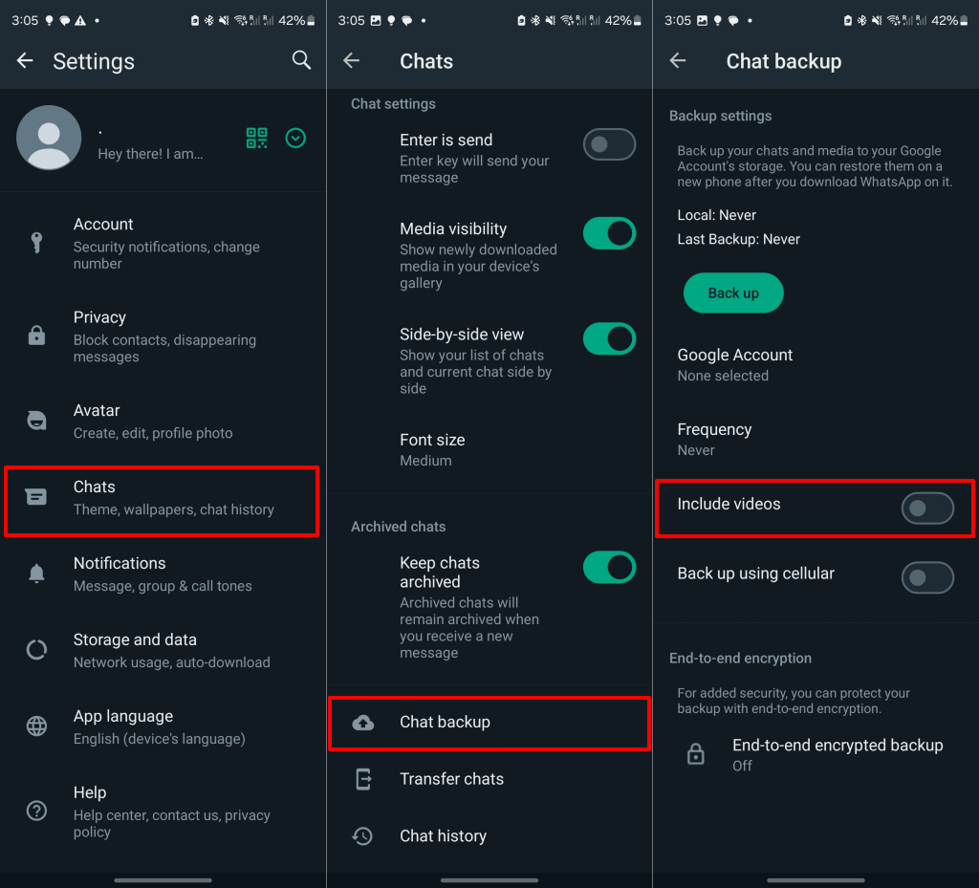Viewport: 979px width, 888px height.
Task: Tap the QR code icon
Action: [x=256, y=138]
